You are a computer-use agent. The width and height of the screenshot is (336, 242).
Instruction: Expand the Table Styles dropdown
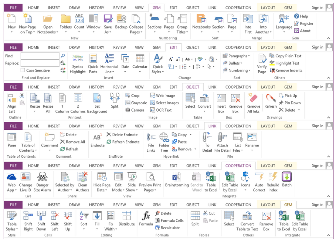(x=17, y=229)
